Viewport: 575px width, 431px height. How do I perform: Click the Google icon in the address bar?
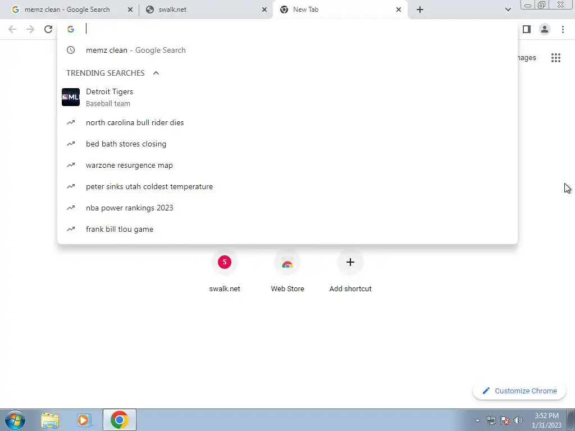click(71, 29)
